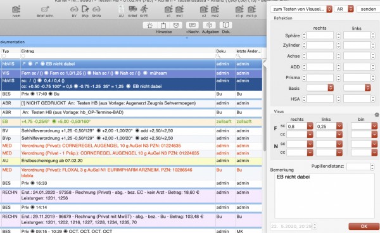Click the KrPfl running person icon
The image size is (380, 233).
click(144, 9)
